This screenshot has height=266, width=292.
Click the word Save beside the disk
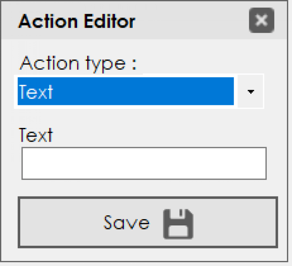click(x=126, y=222)
